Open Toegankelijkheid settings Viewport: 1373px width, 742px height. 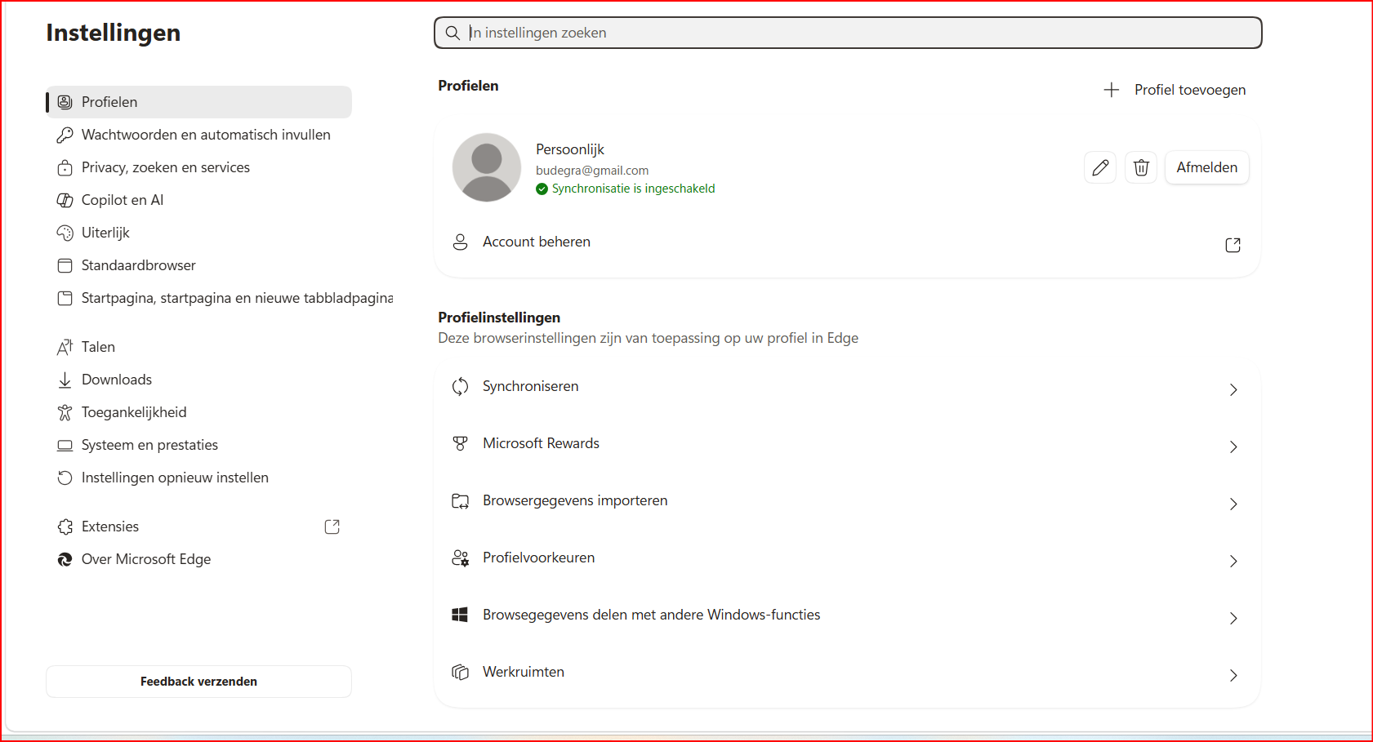point(198,412)
